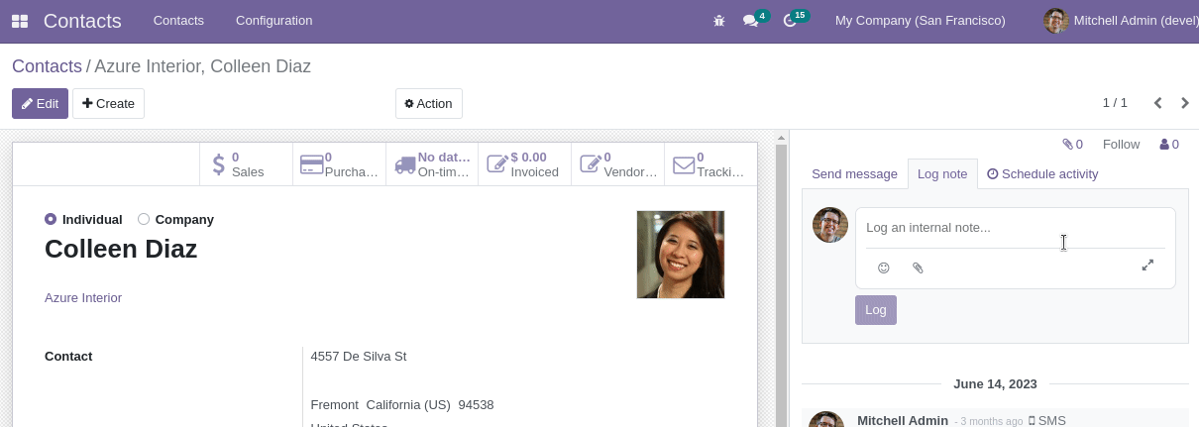The width and height of the screenshot is (1199, 427).
Task: Open the Purchases credit card stat button
Action: coord(340,164)
